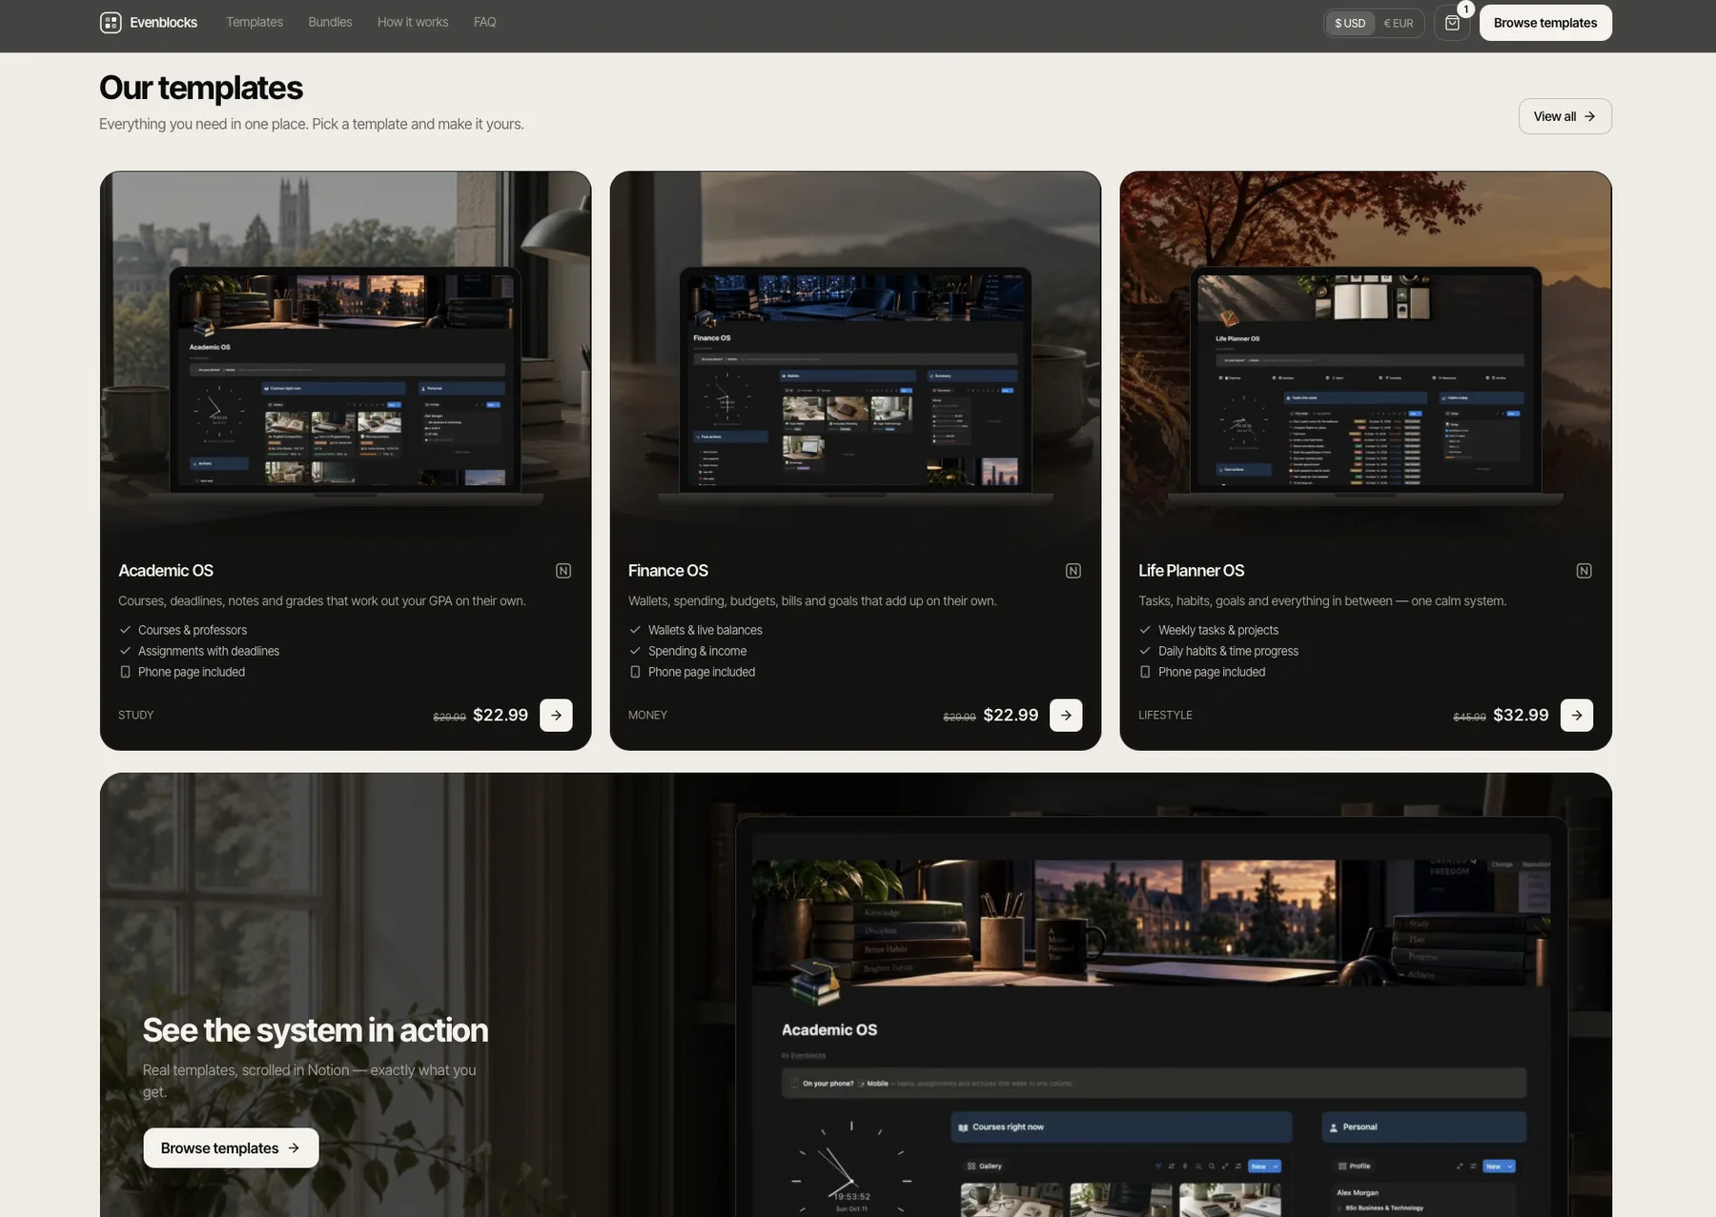Click "Spending & income" feature text
This screenshot has width=1716, height=1217.
[x=697, y=651]
